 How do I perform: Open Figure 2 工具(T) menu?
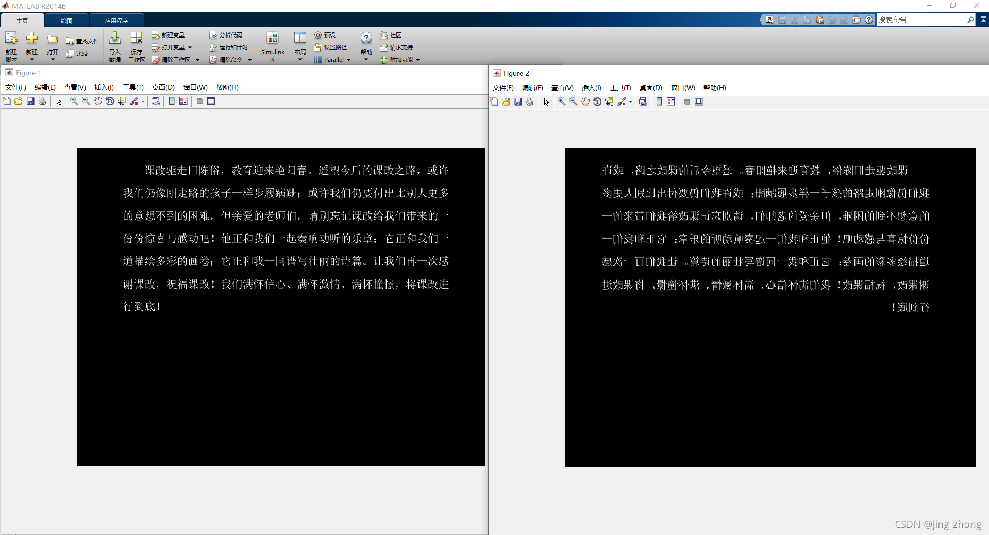click(x=621, y=88)
